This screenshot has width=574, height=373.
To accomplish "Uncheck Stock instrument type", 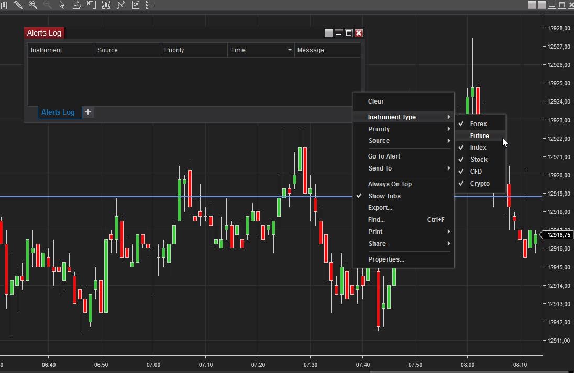I will click(480, 160).
